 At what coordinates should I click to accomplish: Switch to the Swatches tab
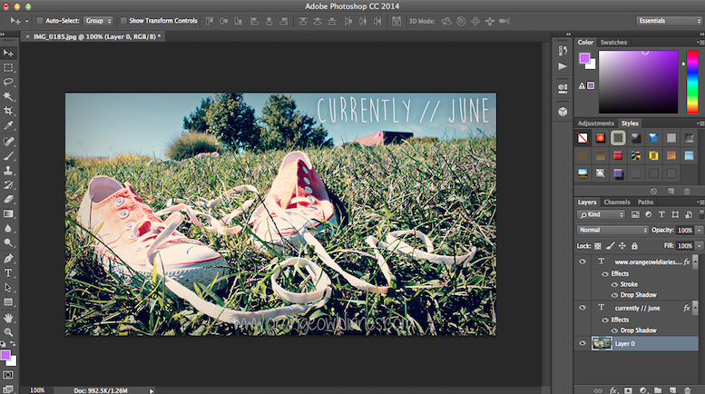[x=614, y=42]
